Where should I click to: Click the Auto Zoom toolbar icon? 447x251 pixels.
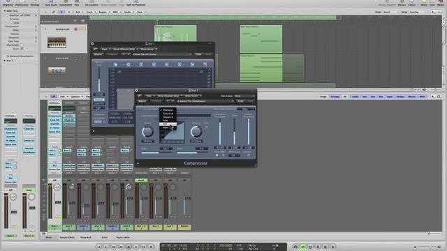pos(51,3)
